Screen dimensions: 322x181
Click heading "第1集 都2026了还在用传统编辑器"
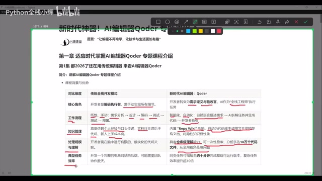coord(91,66)
